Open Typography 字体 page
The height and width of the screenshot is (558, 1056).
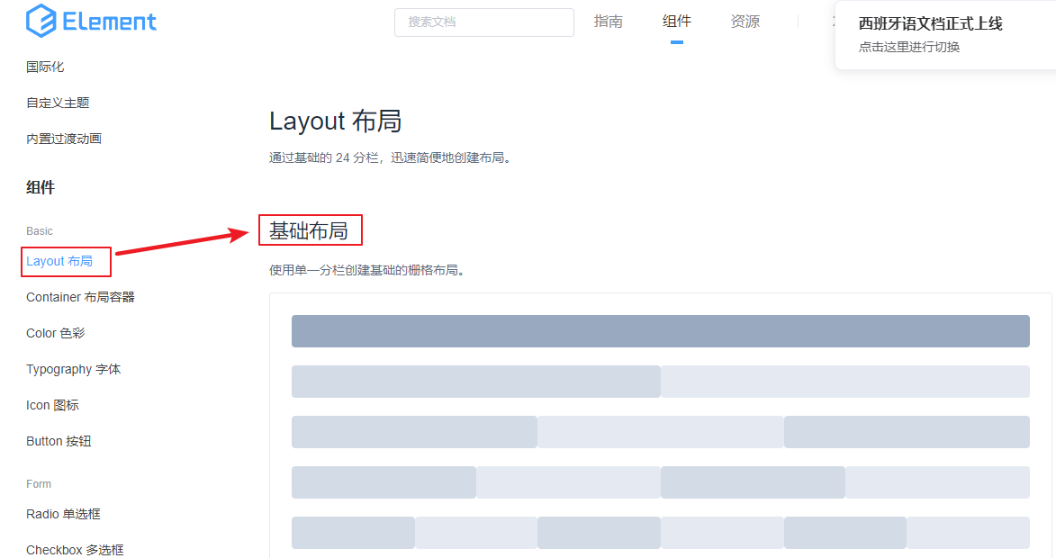tap(73, 369)
